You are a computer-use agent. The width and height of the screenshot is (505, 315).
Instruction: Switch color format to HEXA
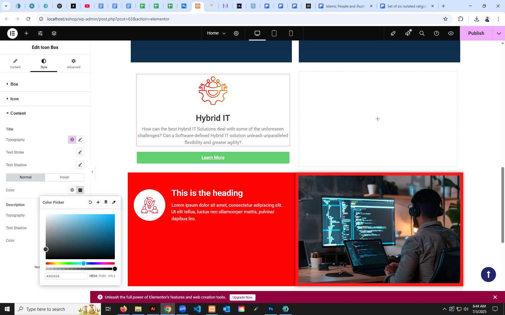(93, 276)
